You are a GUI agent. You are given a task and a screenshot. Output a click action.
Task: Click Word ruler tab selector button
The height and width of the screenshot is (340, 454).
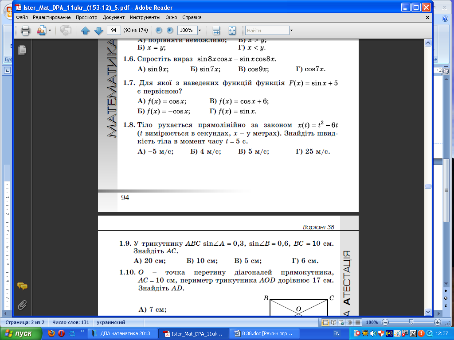point(7,70)
